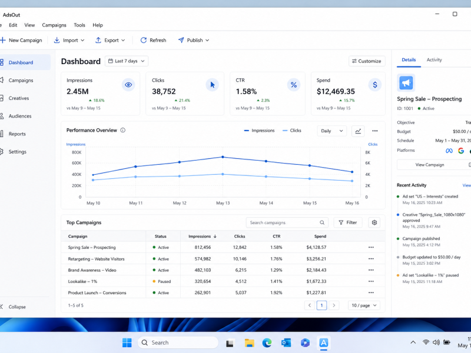This screenshot has width=471, height=353.
Task: Open the Tools menu
Action: [79, 25]
